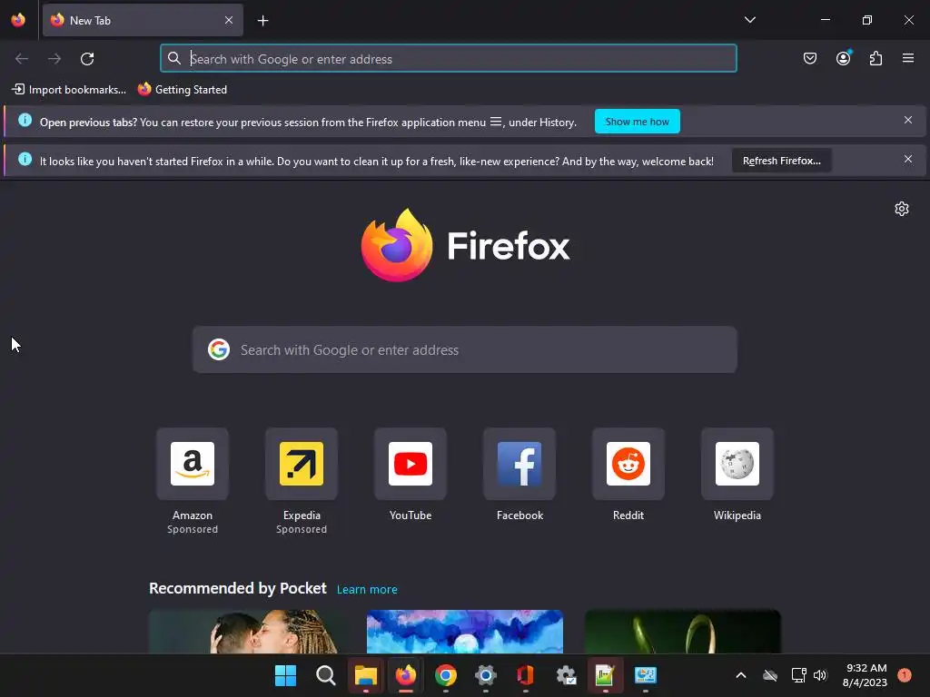Viewport: 930px width, 697px height.
Task: Open the Firefox account icon
Action: pyautogui.click(x=844, y=58)
